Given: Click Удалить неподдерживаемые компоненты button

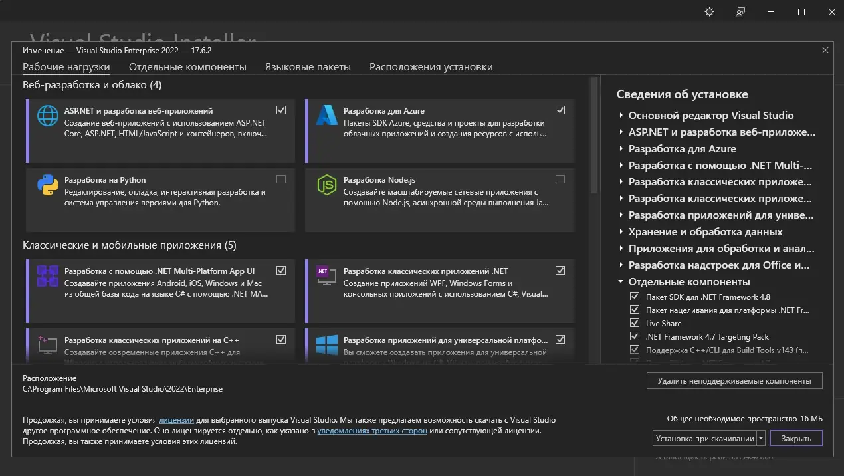Looking at the screenshot, I should [x=734, y=381].
